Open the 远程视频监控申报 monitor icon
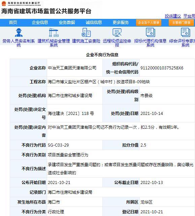The width and height of the screenshot is (195, 216). click(117, 32)
